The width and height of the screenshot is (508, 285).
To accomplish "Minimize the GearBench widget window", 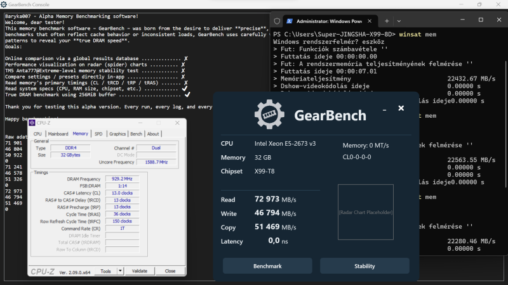I will tap(384, 110).
